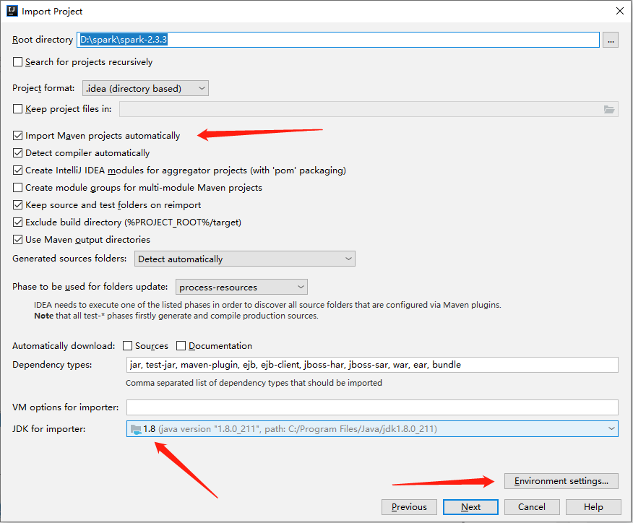
Task: Enable Create module groups for multi-module Maven projects
Action: click(17, 187)
